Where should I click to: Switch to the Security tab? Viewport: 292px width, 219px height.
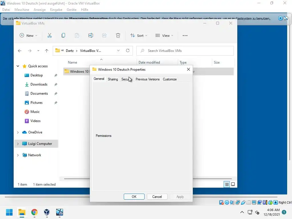pos(127,79)
